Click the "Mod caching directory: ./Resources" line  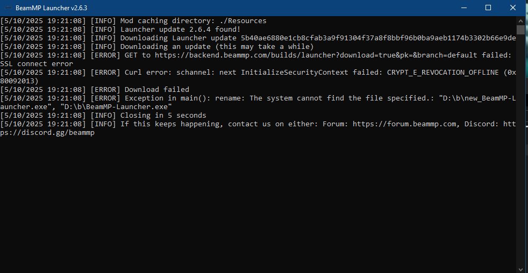tap(194, 21)
